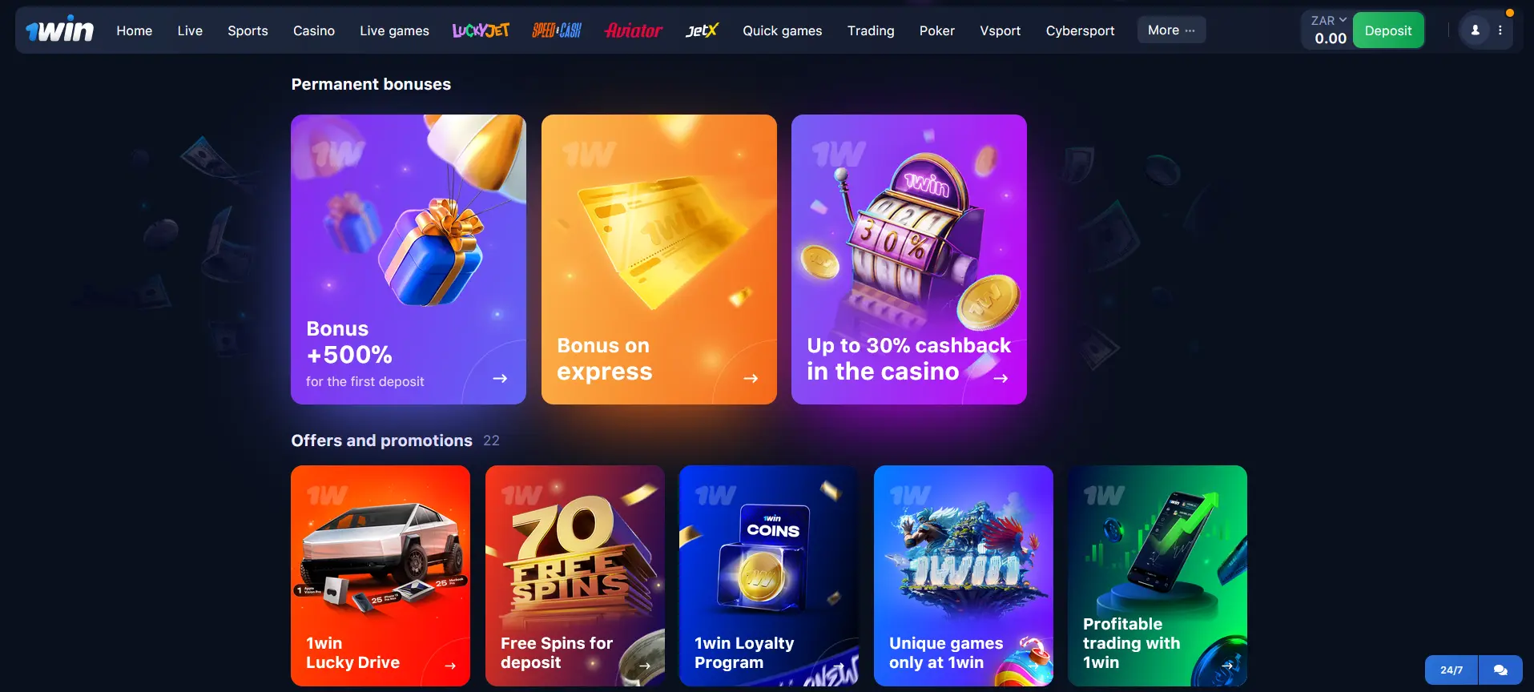Open the live chat bubble icon
Image resolution: width=1534 pixels, height=692 pixels.
(x=1500, y=670)
